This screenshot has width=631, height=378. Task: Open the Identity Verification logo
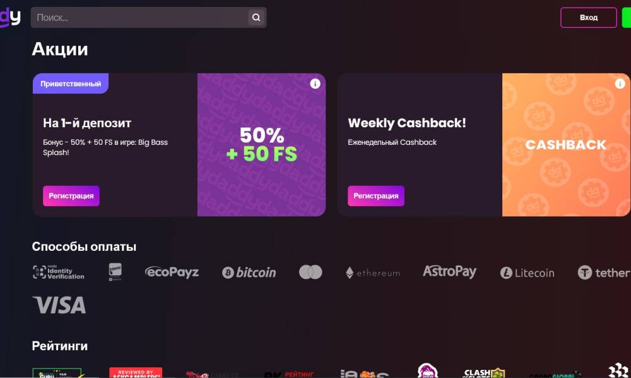(58, 272)
